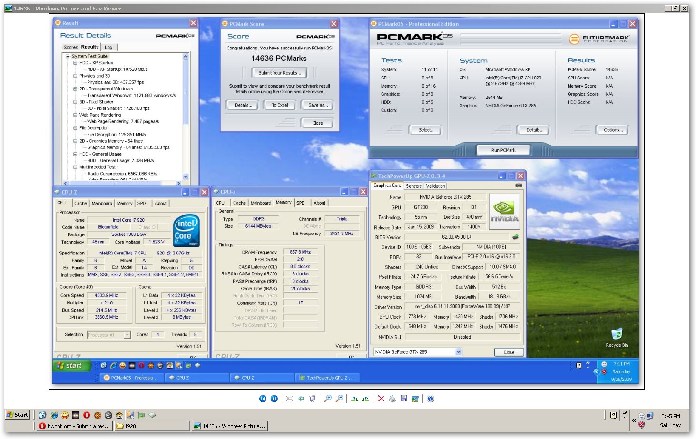The width and height of the screenshot is (696, 439).
Task: Print the image using the printer icon
Action: point(392,399)
